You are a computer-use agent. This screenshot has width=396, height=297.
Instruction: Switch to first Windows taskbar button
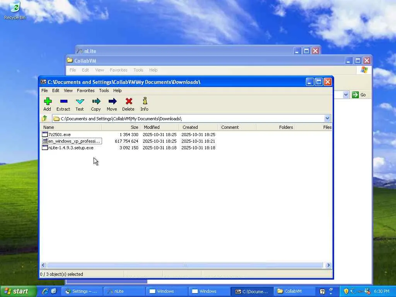(x=167, y=292)
